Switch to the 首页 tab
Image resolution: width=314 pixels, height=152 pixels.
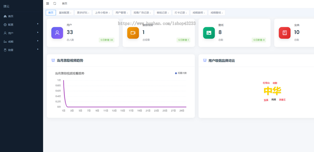(51, 13)
